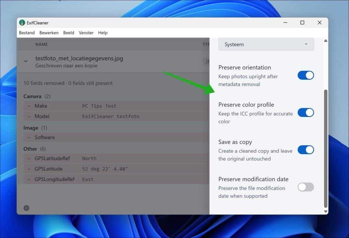Screen dimensions: 349x238
Task: Turn off Save as copy switch
Action: (x=306, y=150)
